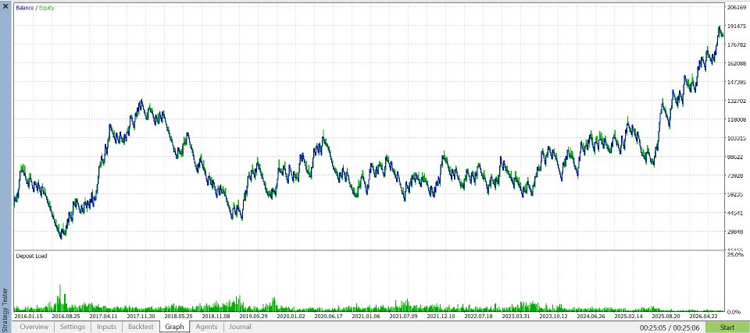The height and width of the screenshot is (333, 750).
Task: Click the 2025.08.20 date label
Action: click(x=666, y=317)
